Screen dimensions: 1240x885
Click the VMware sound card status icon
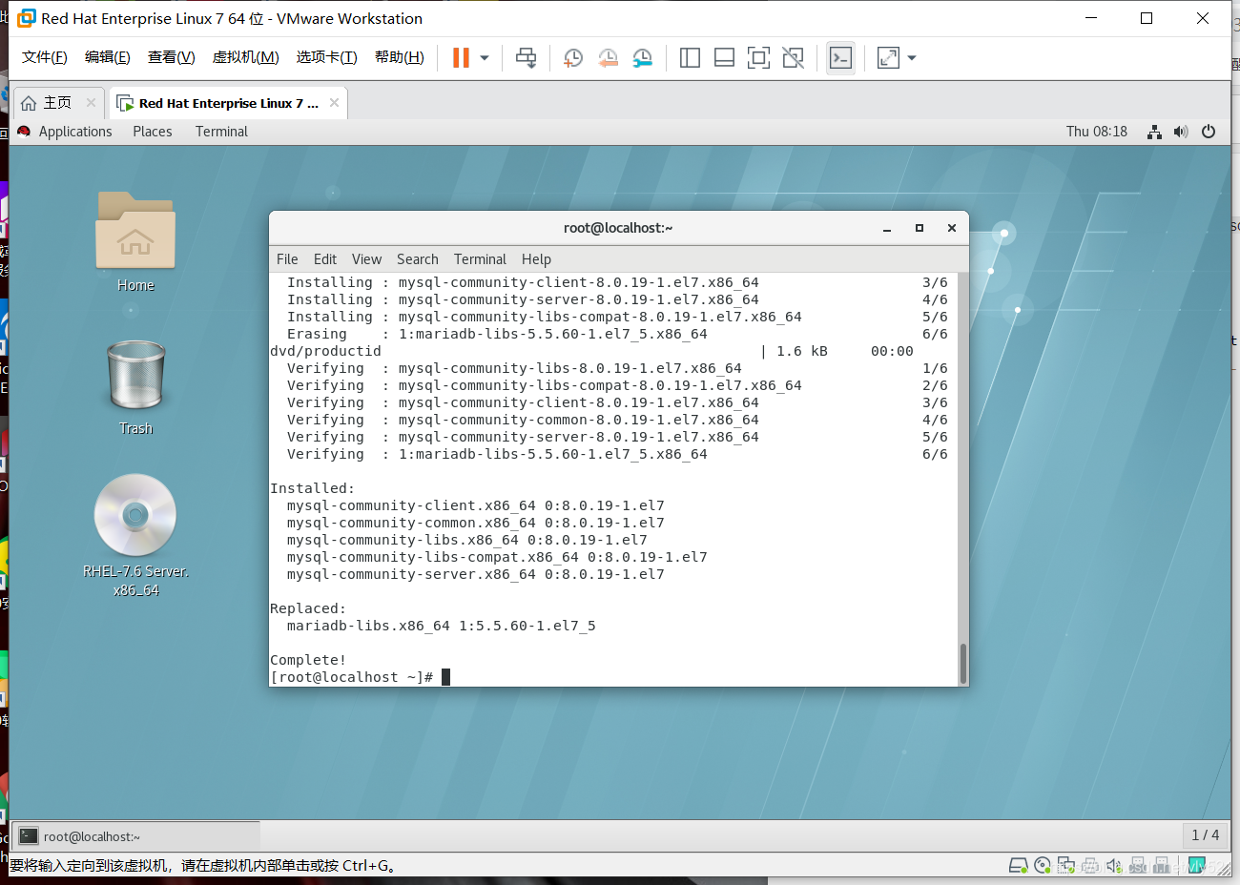coord(1114,866)
